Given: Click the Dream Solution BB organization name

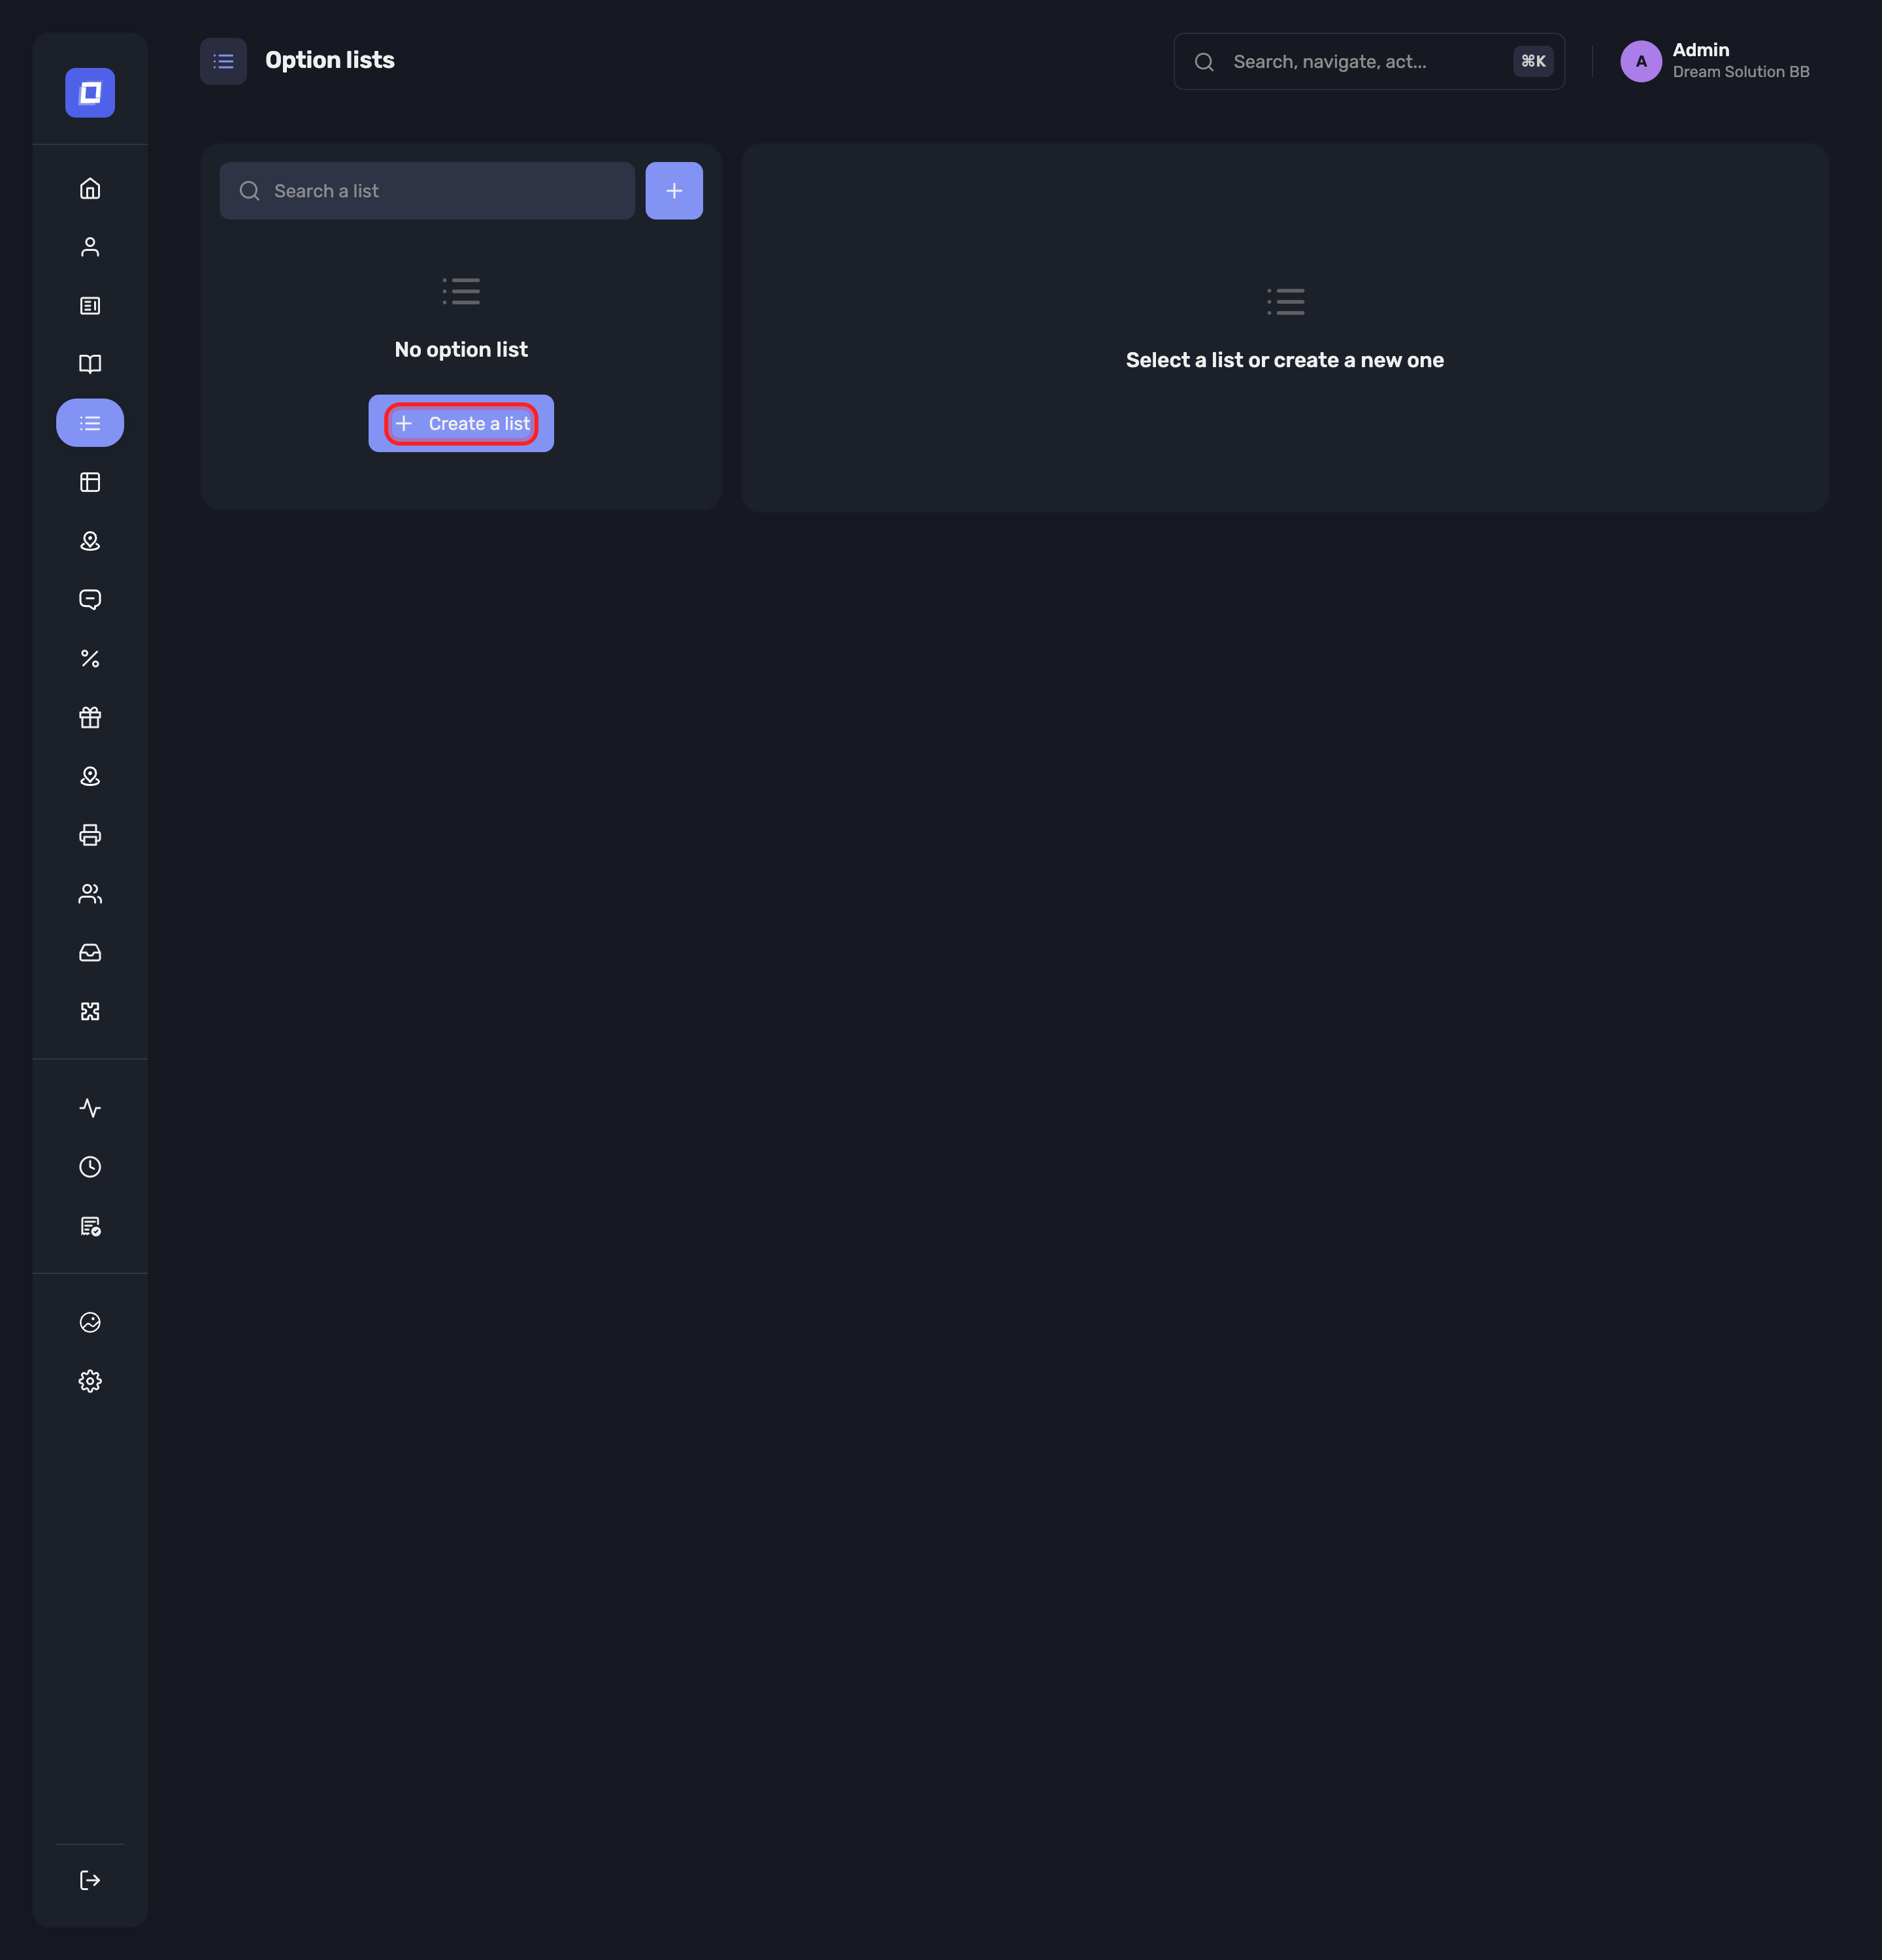Looking at the screenshot, I should (x=1741, y=72).
